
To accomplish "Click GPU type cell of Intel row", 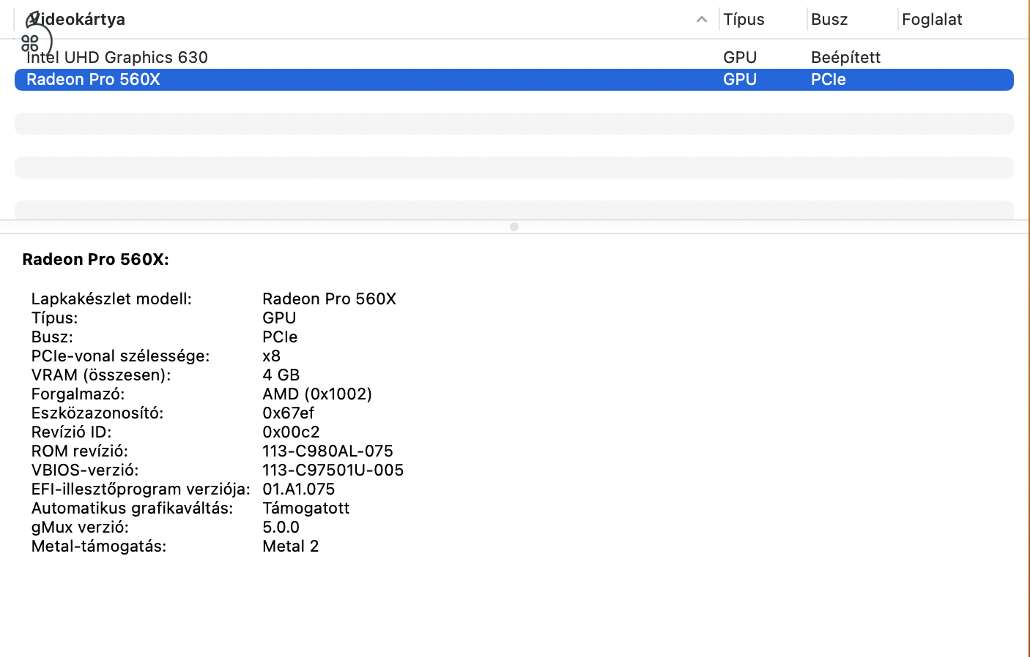I will pos(740,57).
